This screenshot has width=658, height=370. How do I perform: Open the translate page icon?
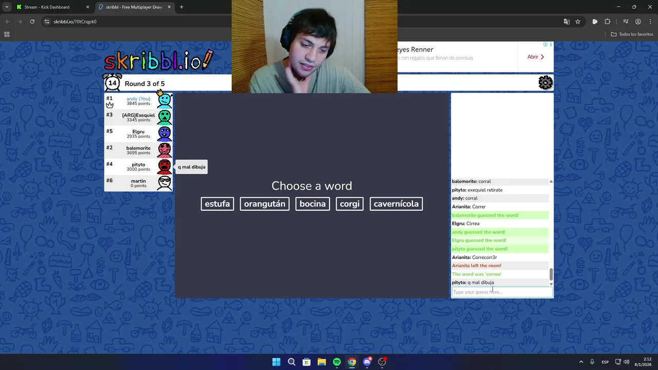[566, 22]
